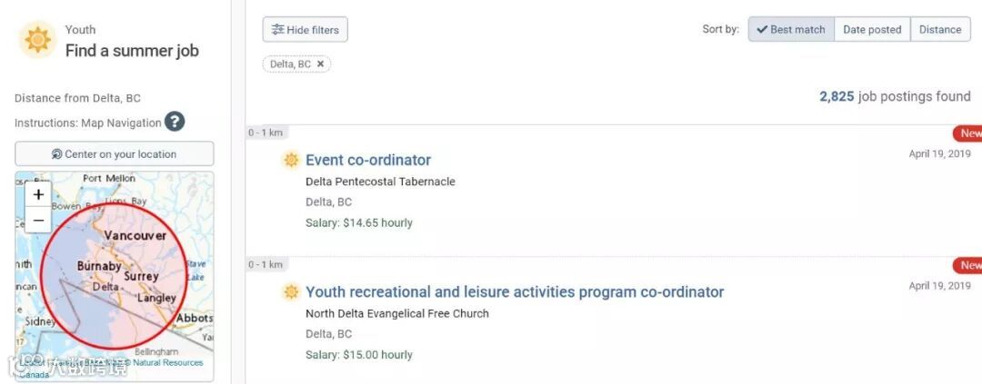Image resolution: width=982 pixels, height=384 pixels.
Task: Open the Event co-ordinator job posting
Action: [x=368, y=160]
